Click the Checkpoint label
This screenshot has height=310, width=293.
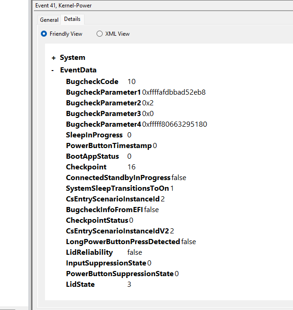click(x=86, y=167)
